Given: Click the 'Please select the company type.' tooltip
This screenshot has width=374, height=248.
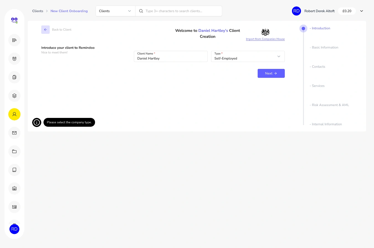Looking at the screenshot, I should click(69, 122).
